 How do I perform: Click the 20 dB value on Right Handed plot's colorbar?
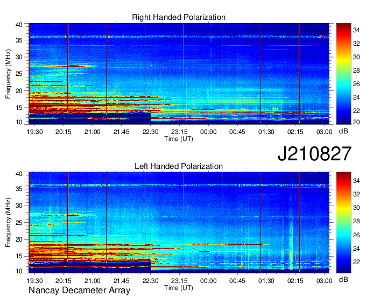[356, 122]
